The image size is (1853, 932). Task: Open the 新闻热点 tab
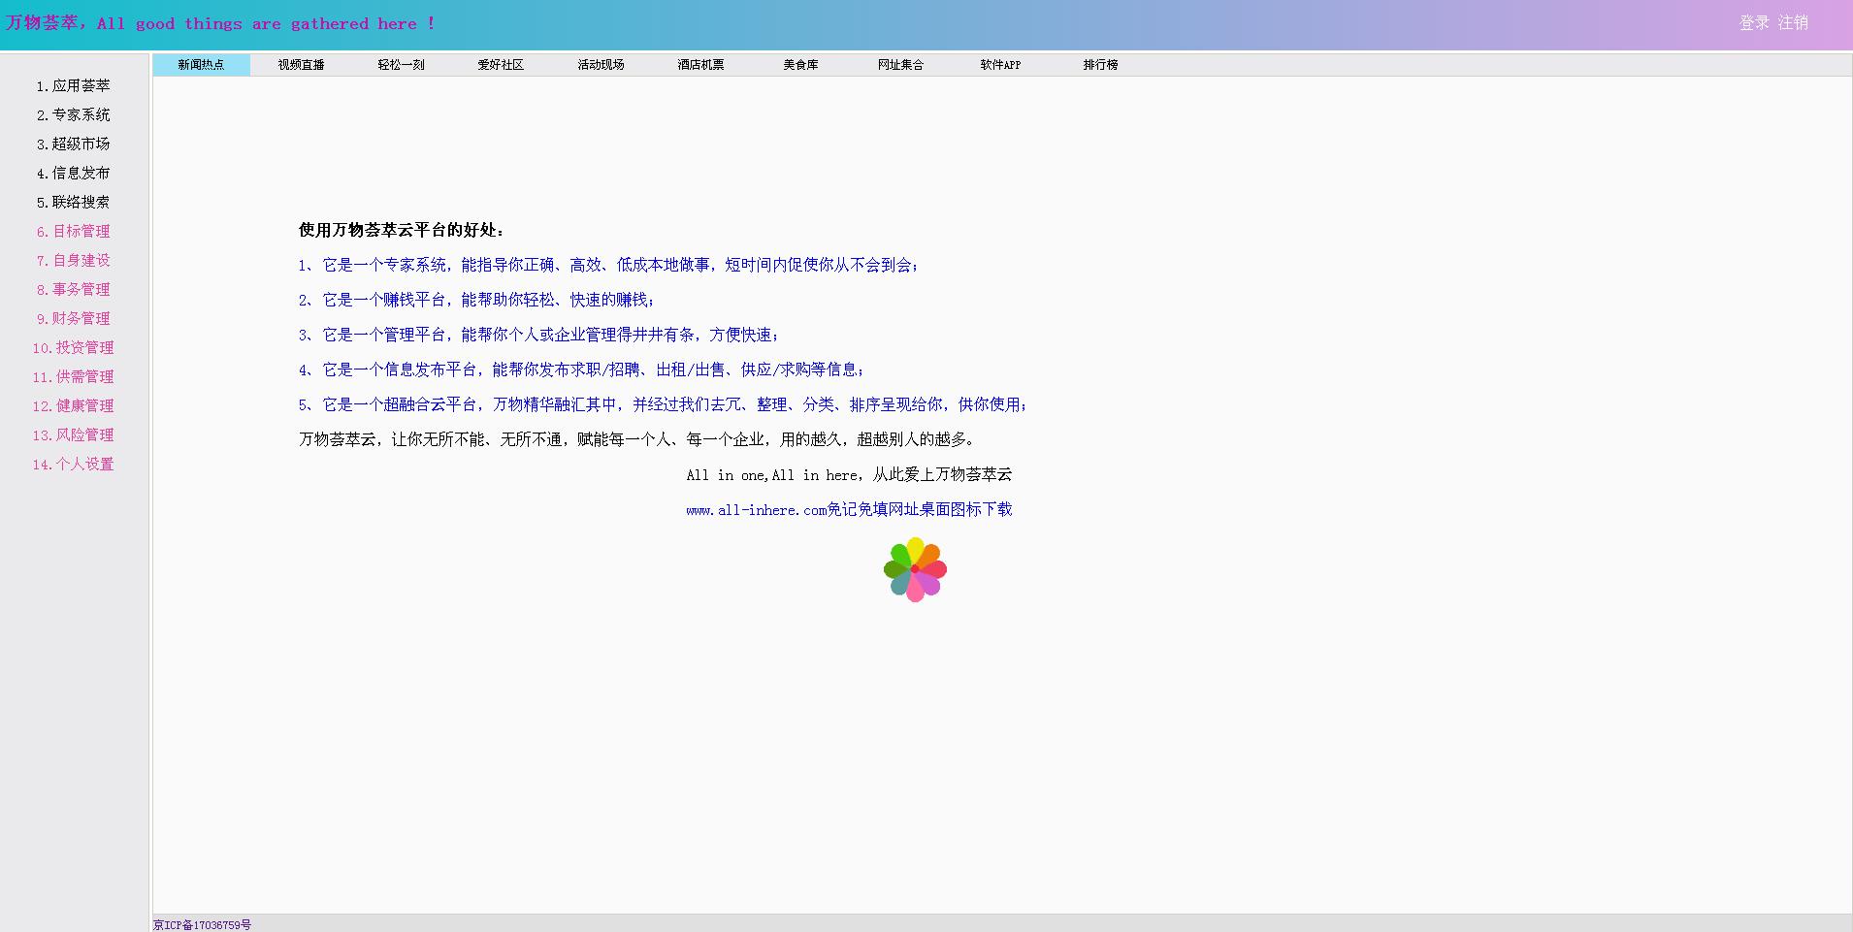201,65
